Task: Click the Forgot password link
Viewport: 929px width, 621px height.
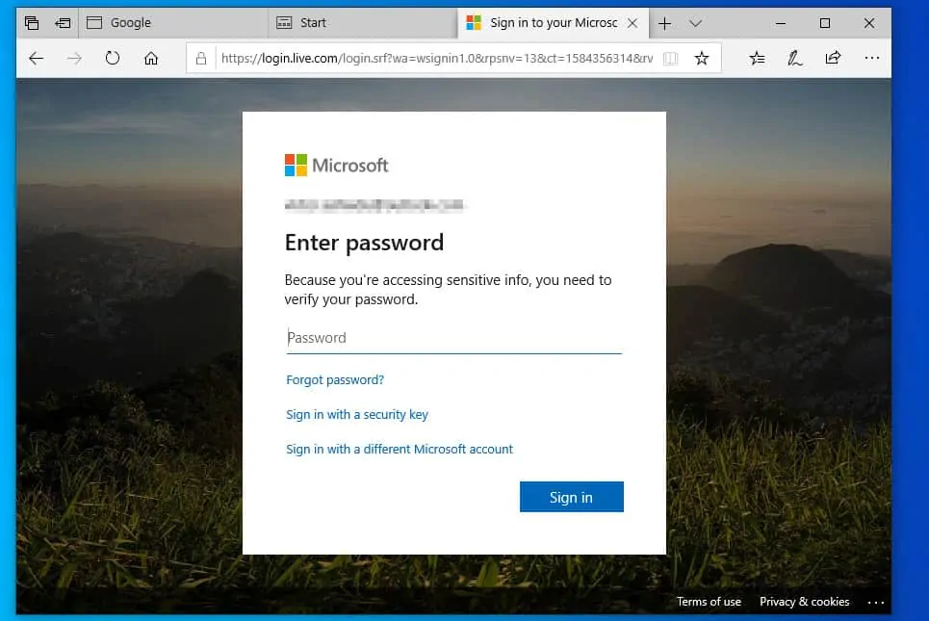Action: click(x=335, y=380)
